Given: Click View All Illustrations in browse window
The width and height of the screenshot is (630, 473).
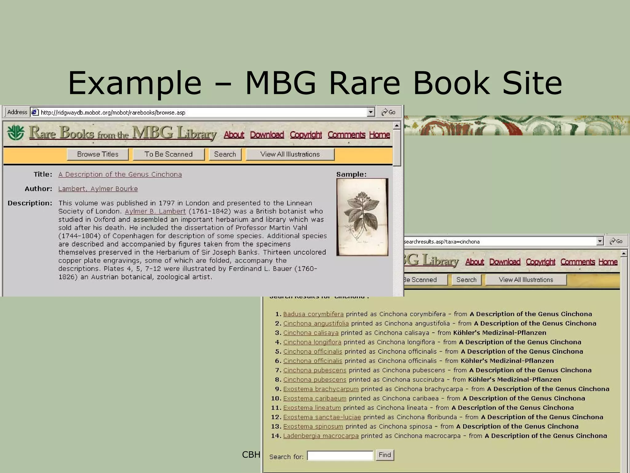Looking at the screenshot, I should 290,154.
